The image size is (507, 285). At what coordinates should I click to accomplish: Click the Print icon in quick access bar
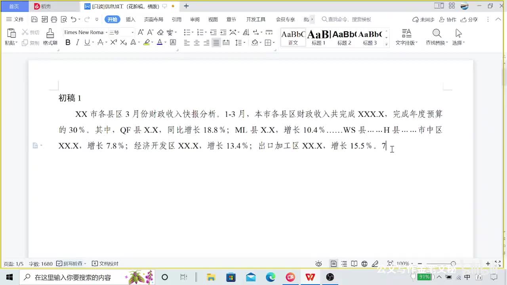(x=54, y=19)
